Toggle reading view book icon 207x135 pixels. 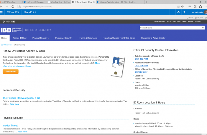pos(178,6)
